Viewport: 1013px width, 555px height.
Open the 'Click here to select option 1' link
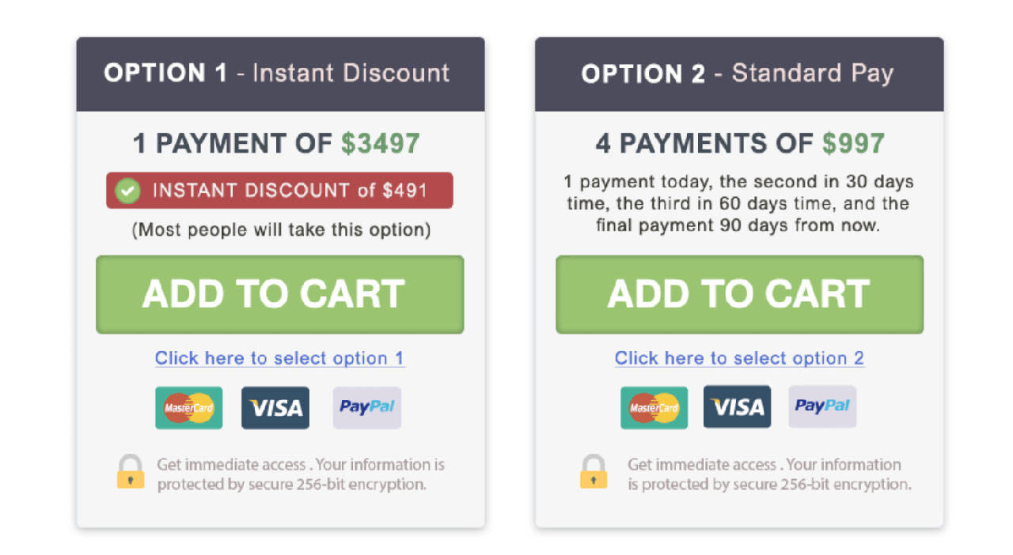[x=279, y=358]
